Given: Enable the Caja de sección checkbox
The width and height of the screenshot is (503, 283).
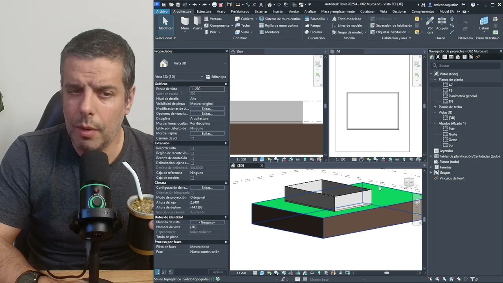Looking at the screenshot, I should pos(192,178).
